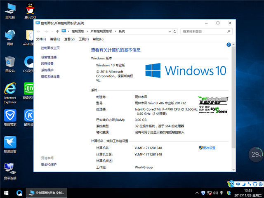Open the 编辑(E) menu
The image size is (264, 198).
coord(55,39)
